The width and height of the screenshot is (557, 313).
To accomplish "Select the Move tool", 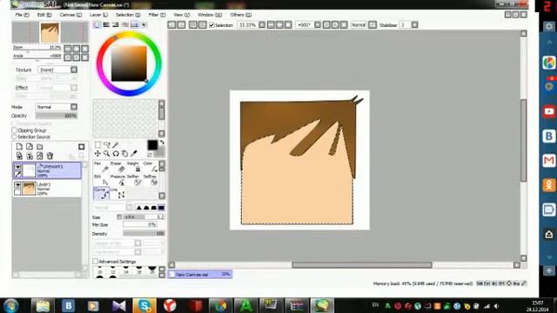I will [x=97, y=154].
